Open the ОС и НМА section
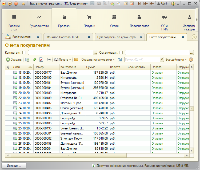Viewport: 200px width, 170px height. (x=165, y=23)
